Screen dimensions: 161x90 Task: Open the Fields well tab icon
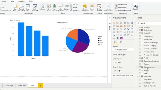coord(116,42)
